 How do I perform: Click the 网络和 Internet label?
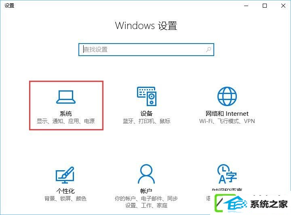[x=227, y=113]
